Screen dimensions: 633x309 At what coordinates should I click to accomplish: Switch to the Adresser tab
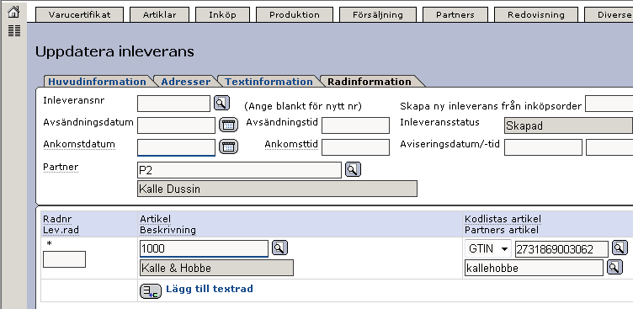[x=186, y=82]
